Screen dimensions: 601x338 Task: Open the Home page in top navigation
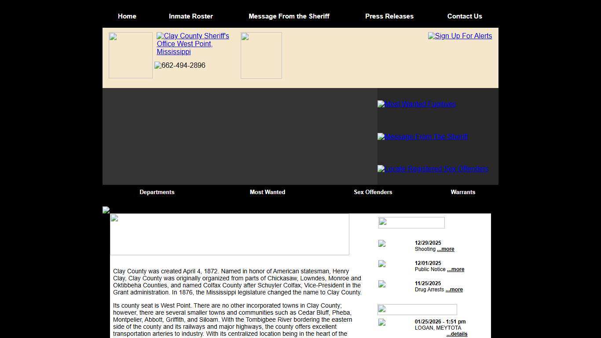click(x=127, y=16)
